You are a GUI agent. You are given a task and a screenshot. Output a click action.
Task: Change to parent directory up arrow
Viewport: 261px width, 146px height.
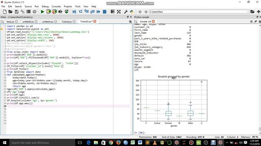coord(259,12)
